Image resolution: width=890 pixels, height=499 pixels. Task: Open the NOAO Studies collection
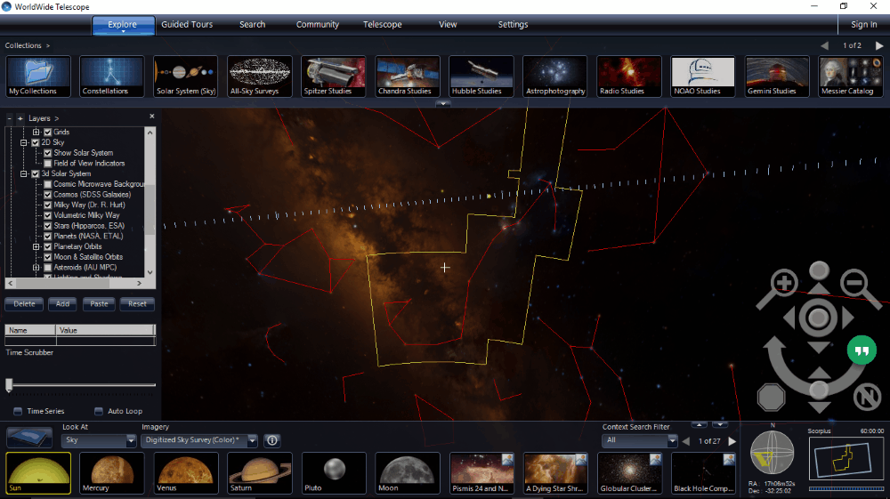click(x=703, y=76)
